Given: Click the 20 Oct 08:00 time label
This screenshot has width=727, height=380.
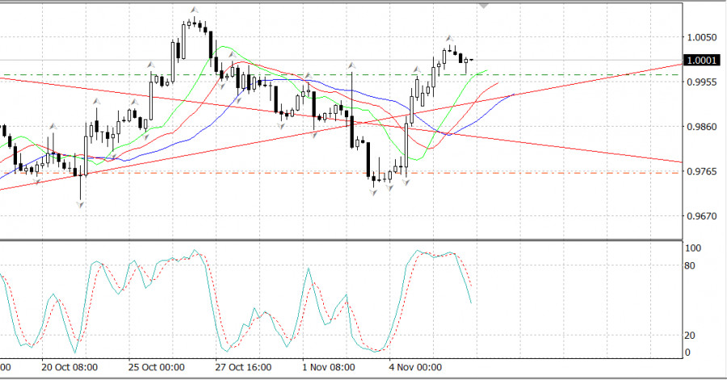Looking at the screenshot, I should tap(69, 368).
